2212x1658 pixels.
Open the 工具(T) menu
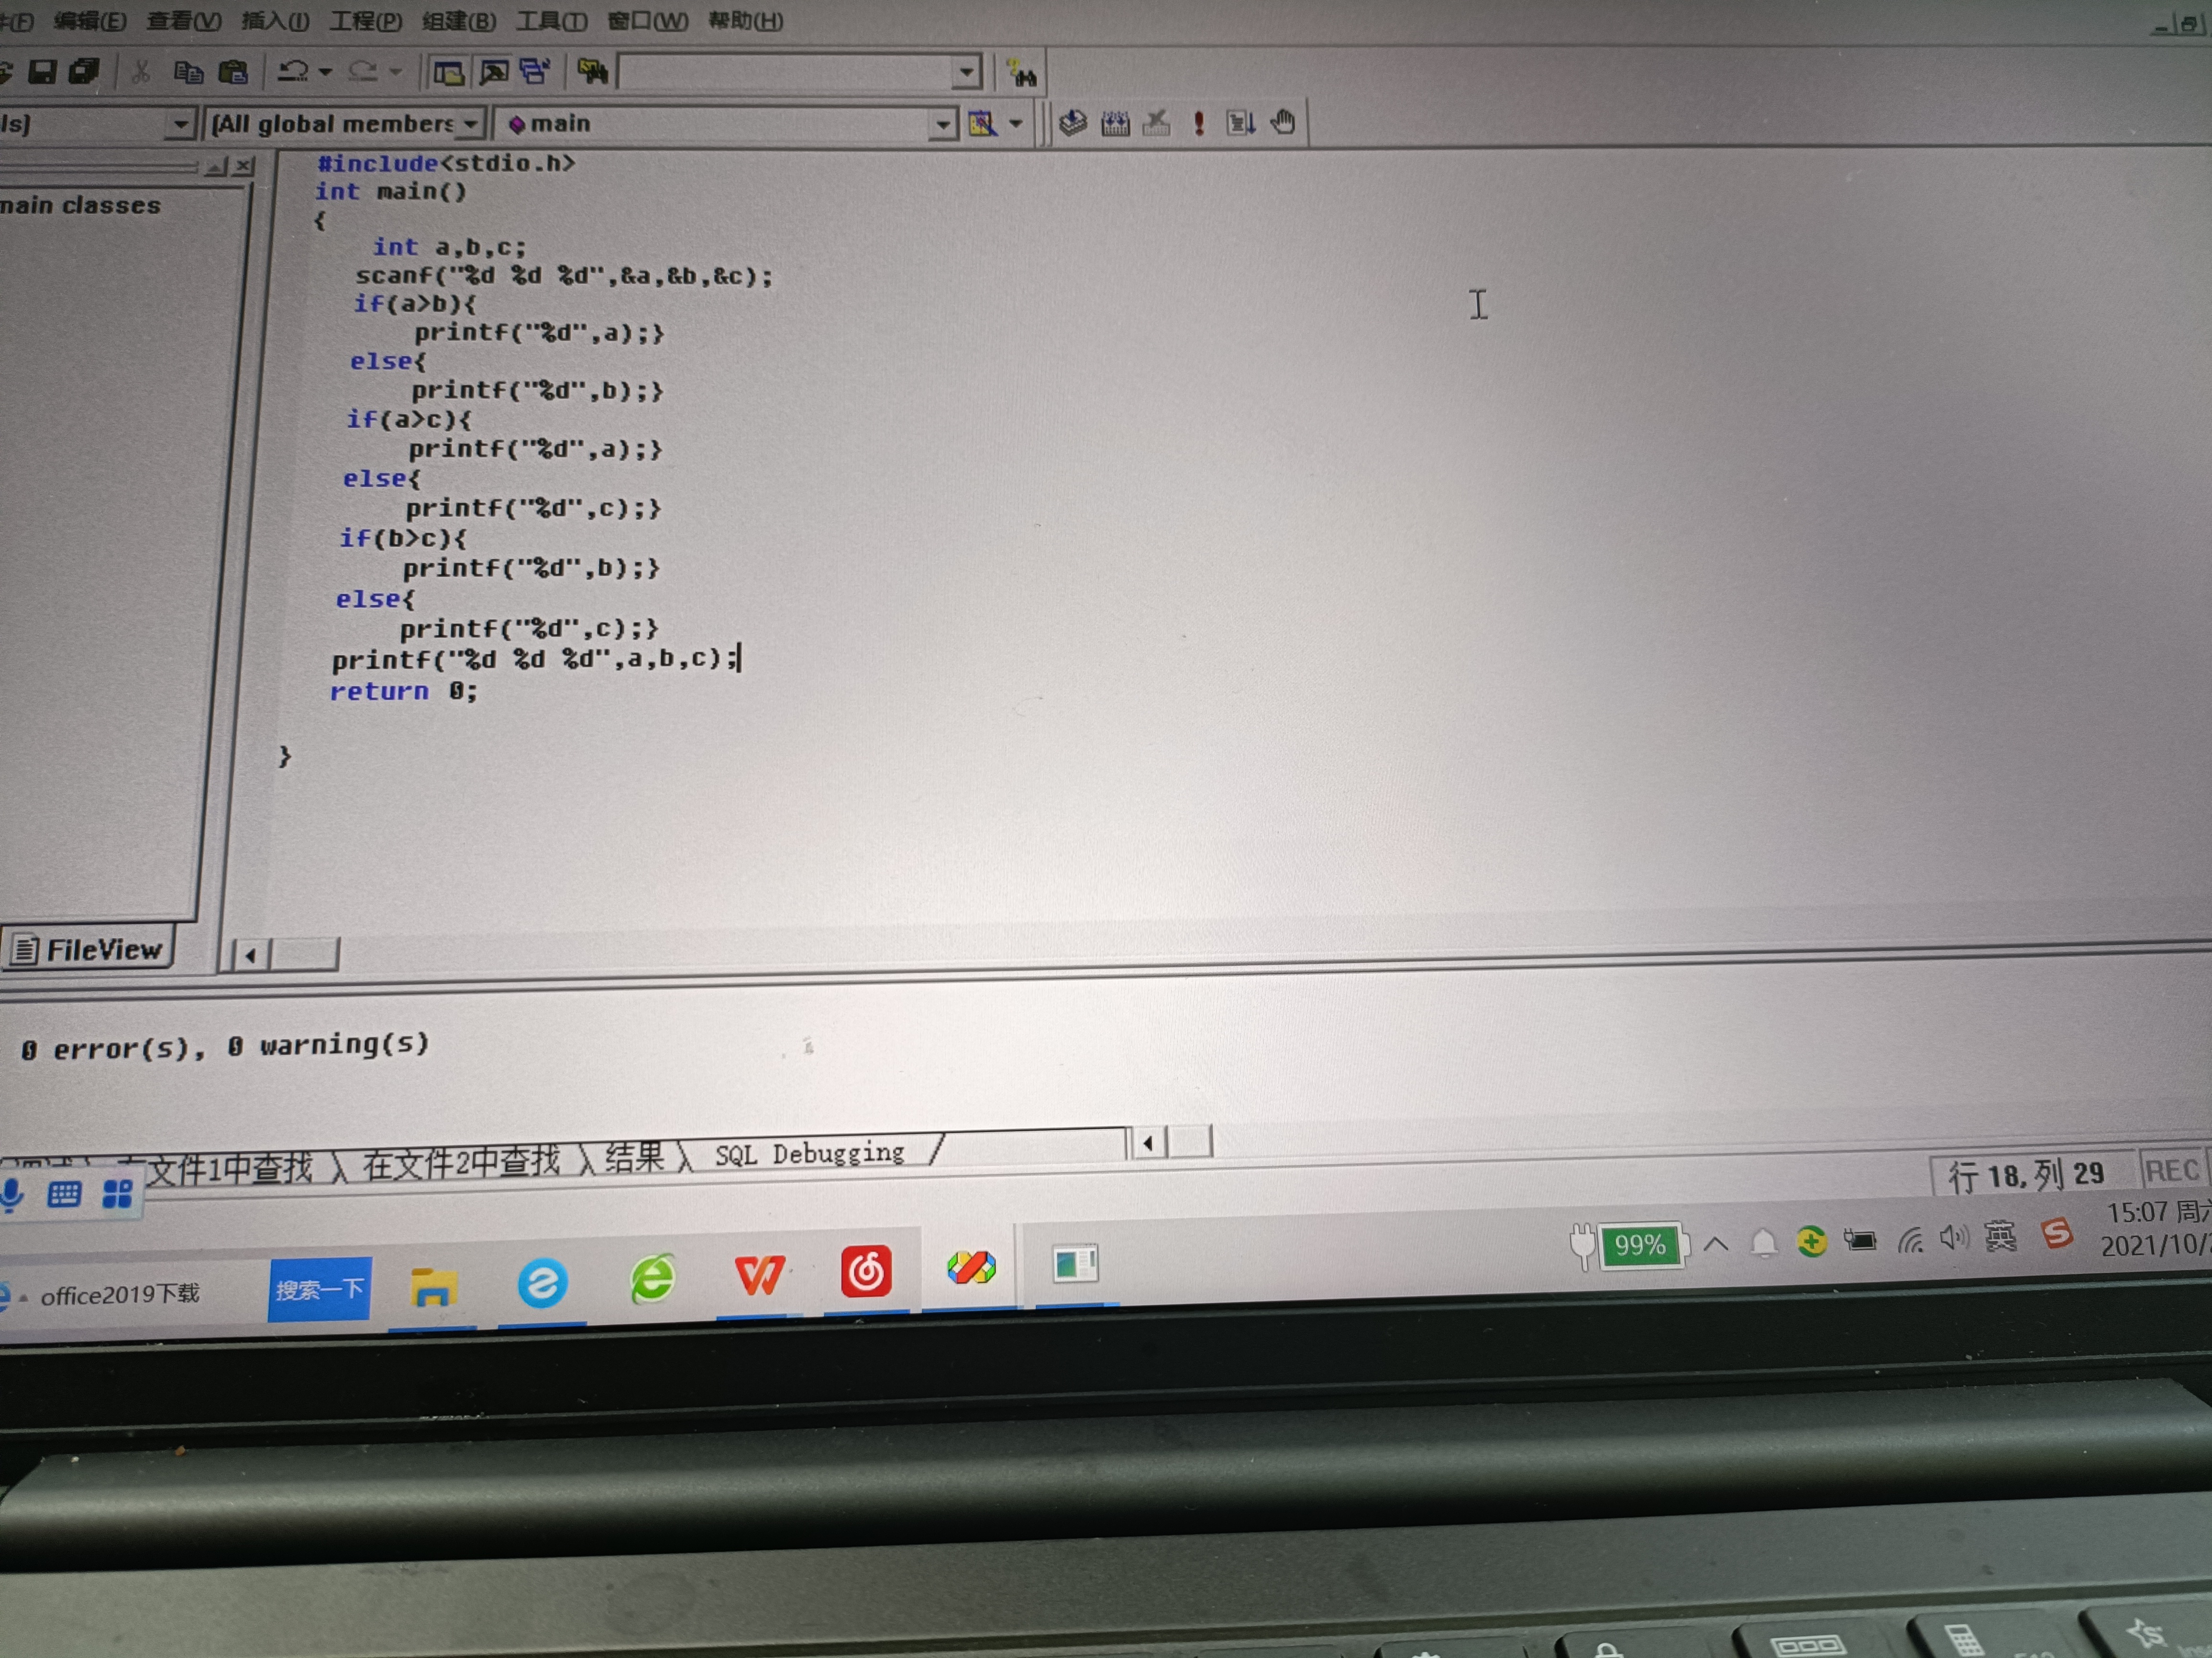(551, 21)
